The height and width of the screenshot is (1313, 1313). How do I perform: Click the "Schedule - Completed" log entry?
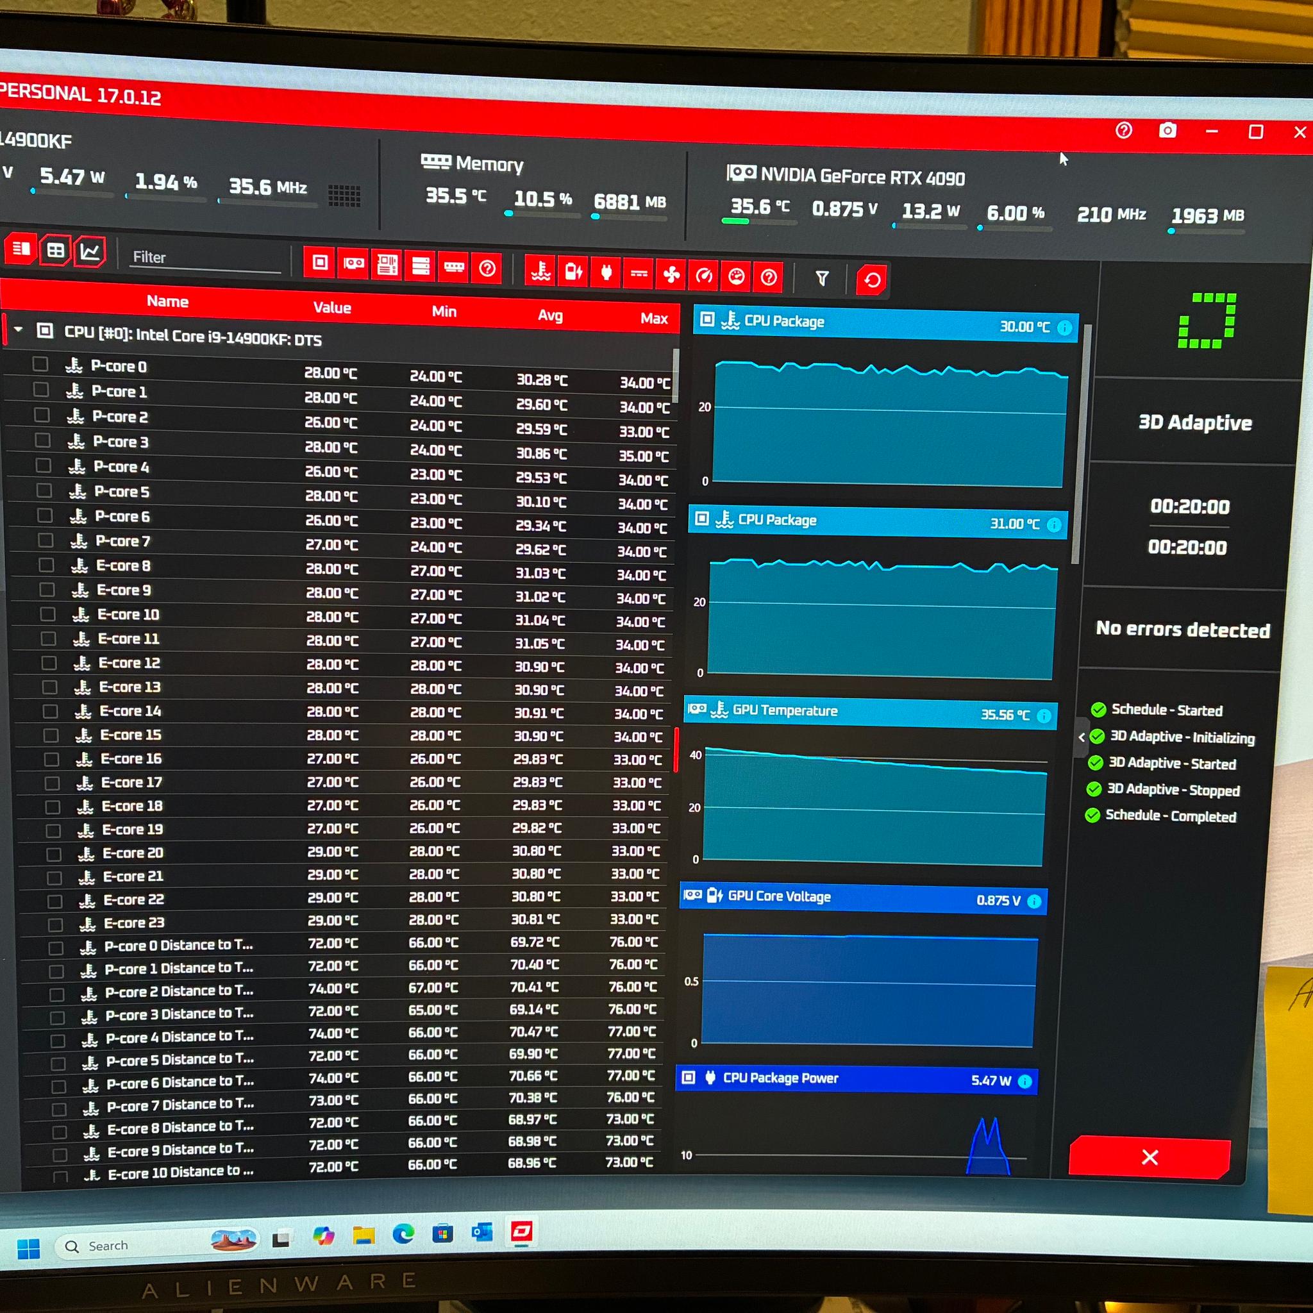1171,815
